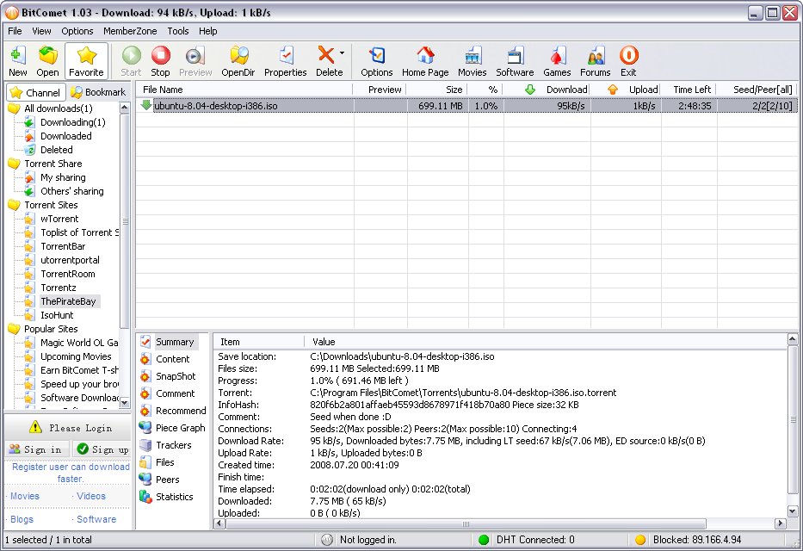This screenshot has height=551, width=803.
Task: Open the View menu
Action: [x=41, y=31]
